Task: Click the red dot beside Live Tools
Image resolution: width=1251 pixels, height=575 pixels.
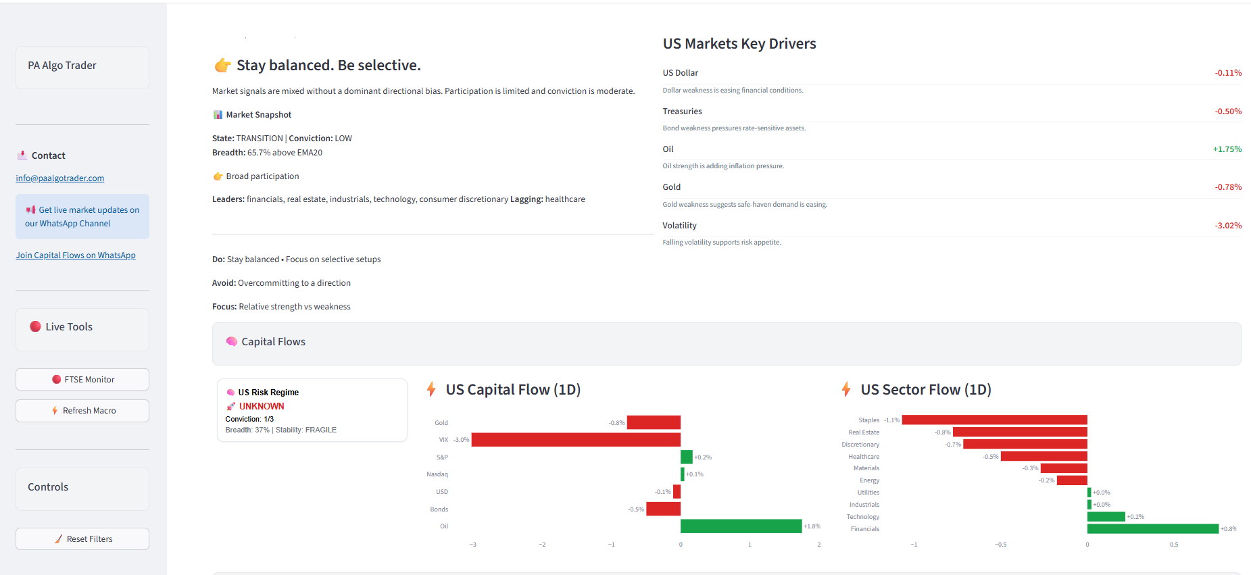Action: coord(36,326)
